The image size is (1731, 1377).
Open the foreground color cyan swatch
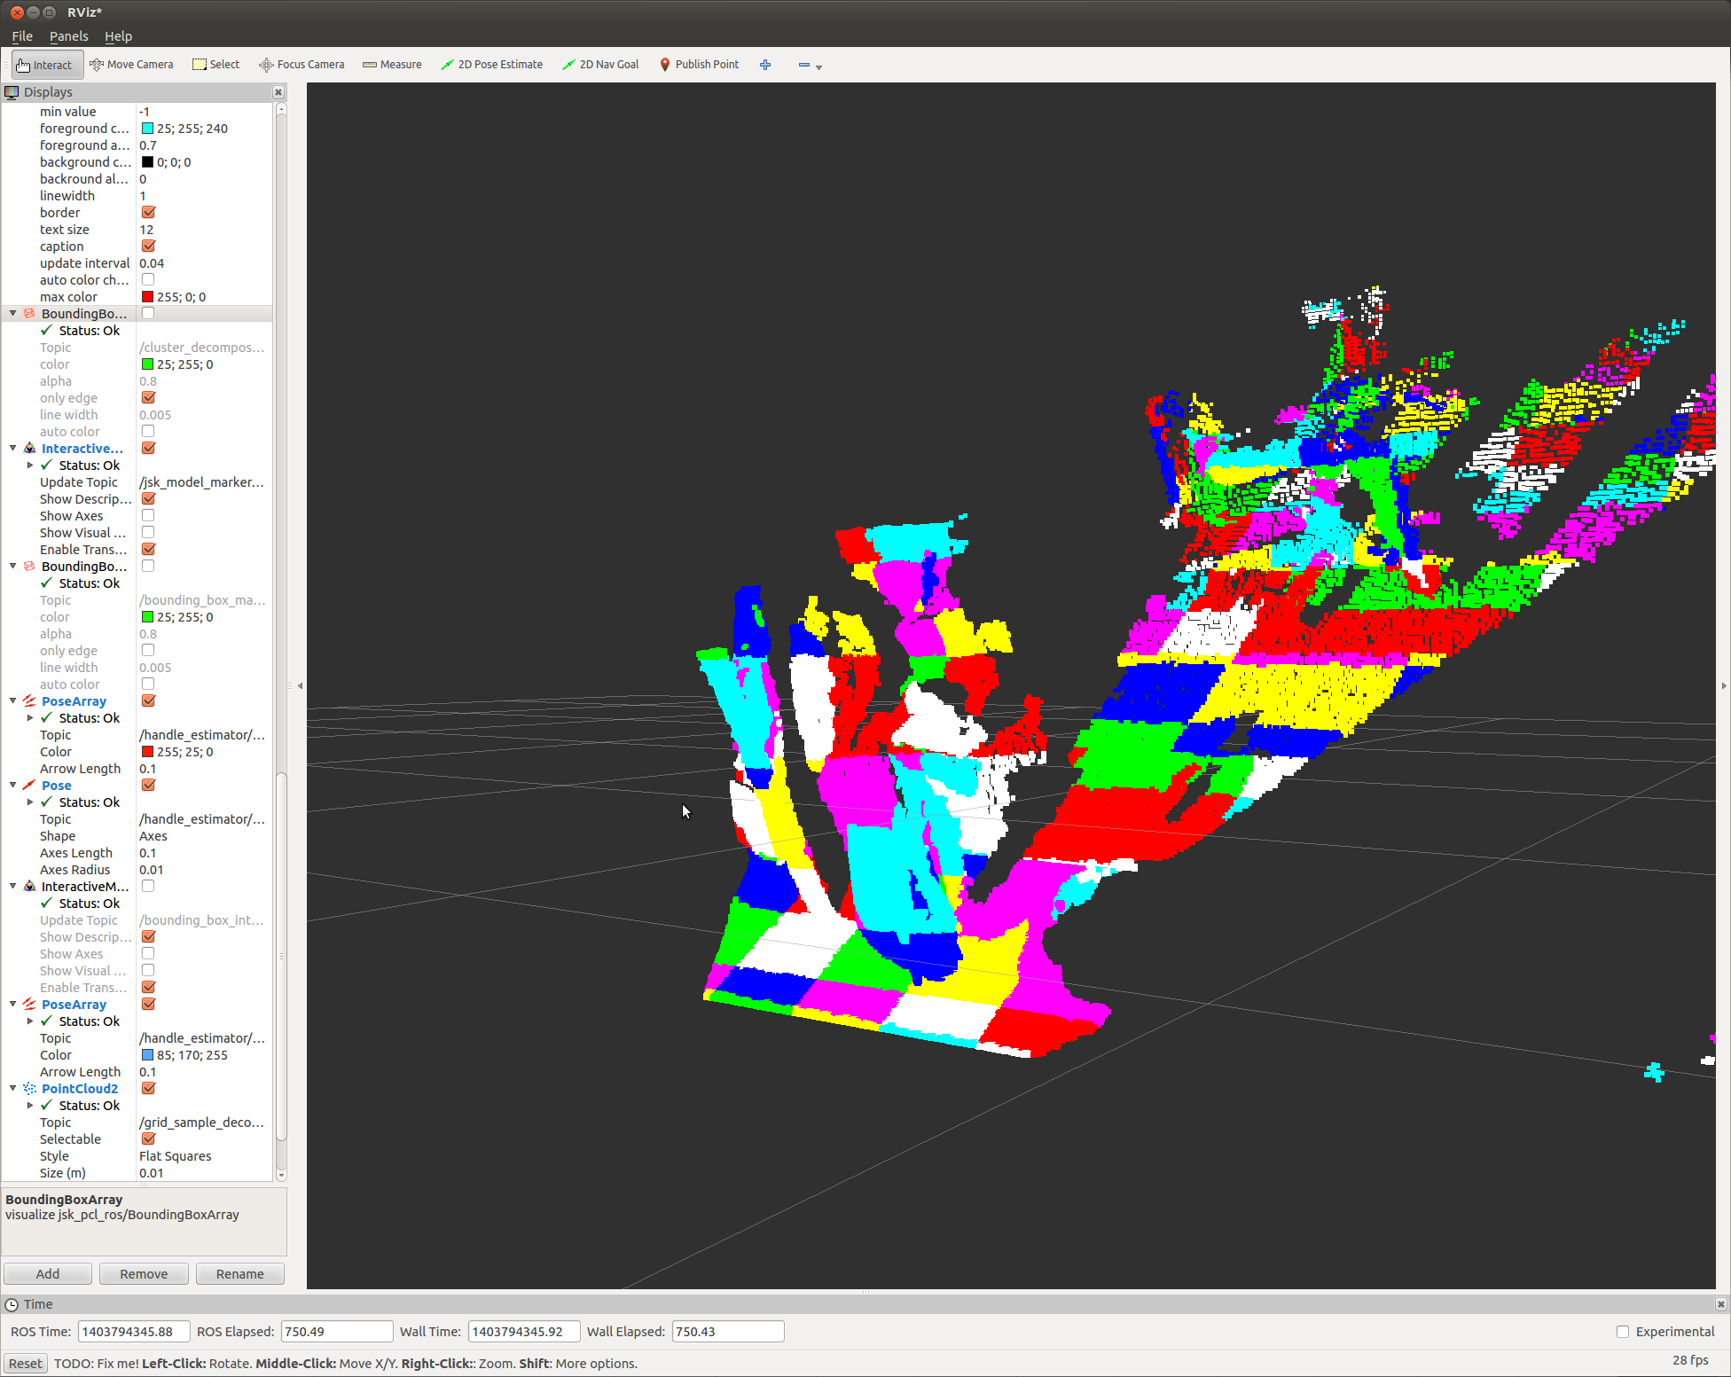(147, 129)
